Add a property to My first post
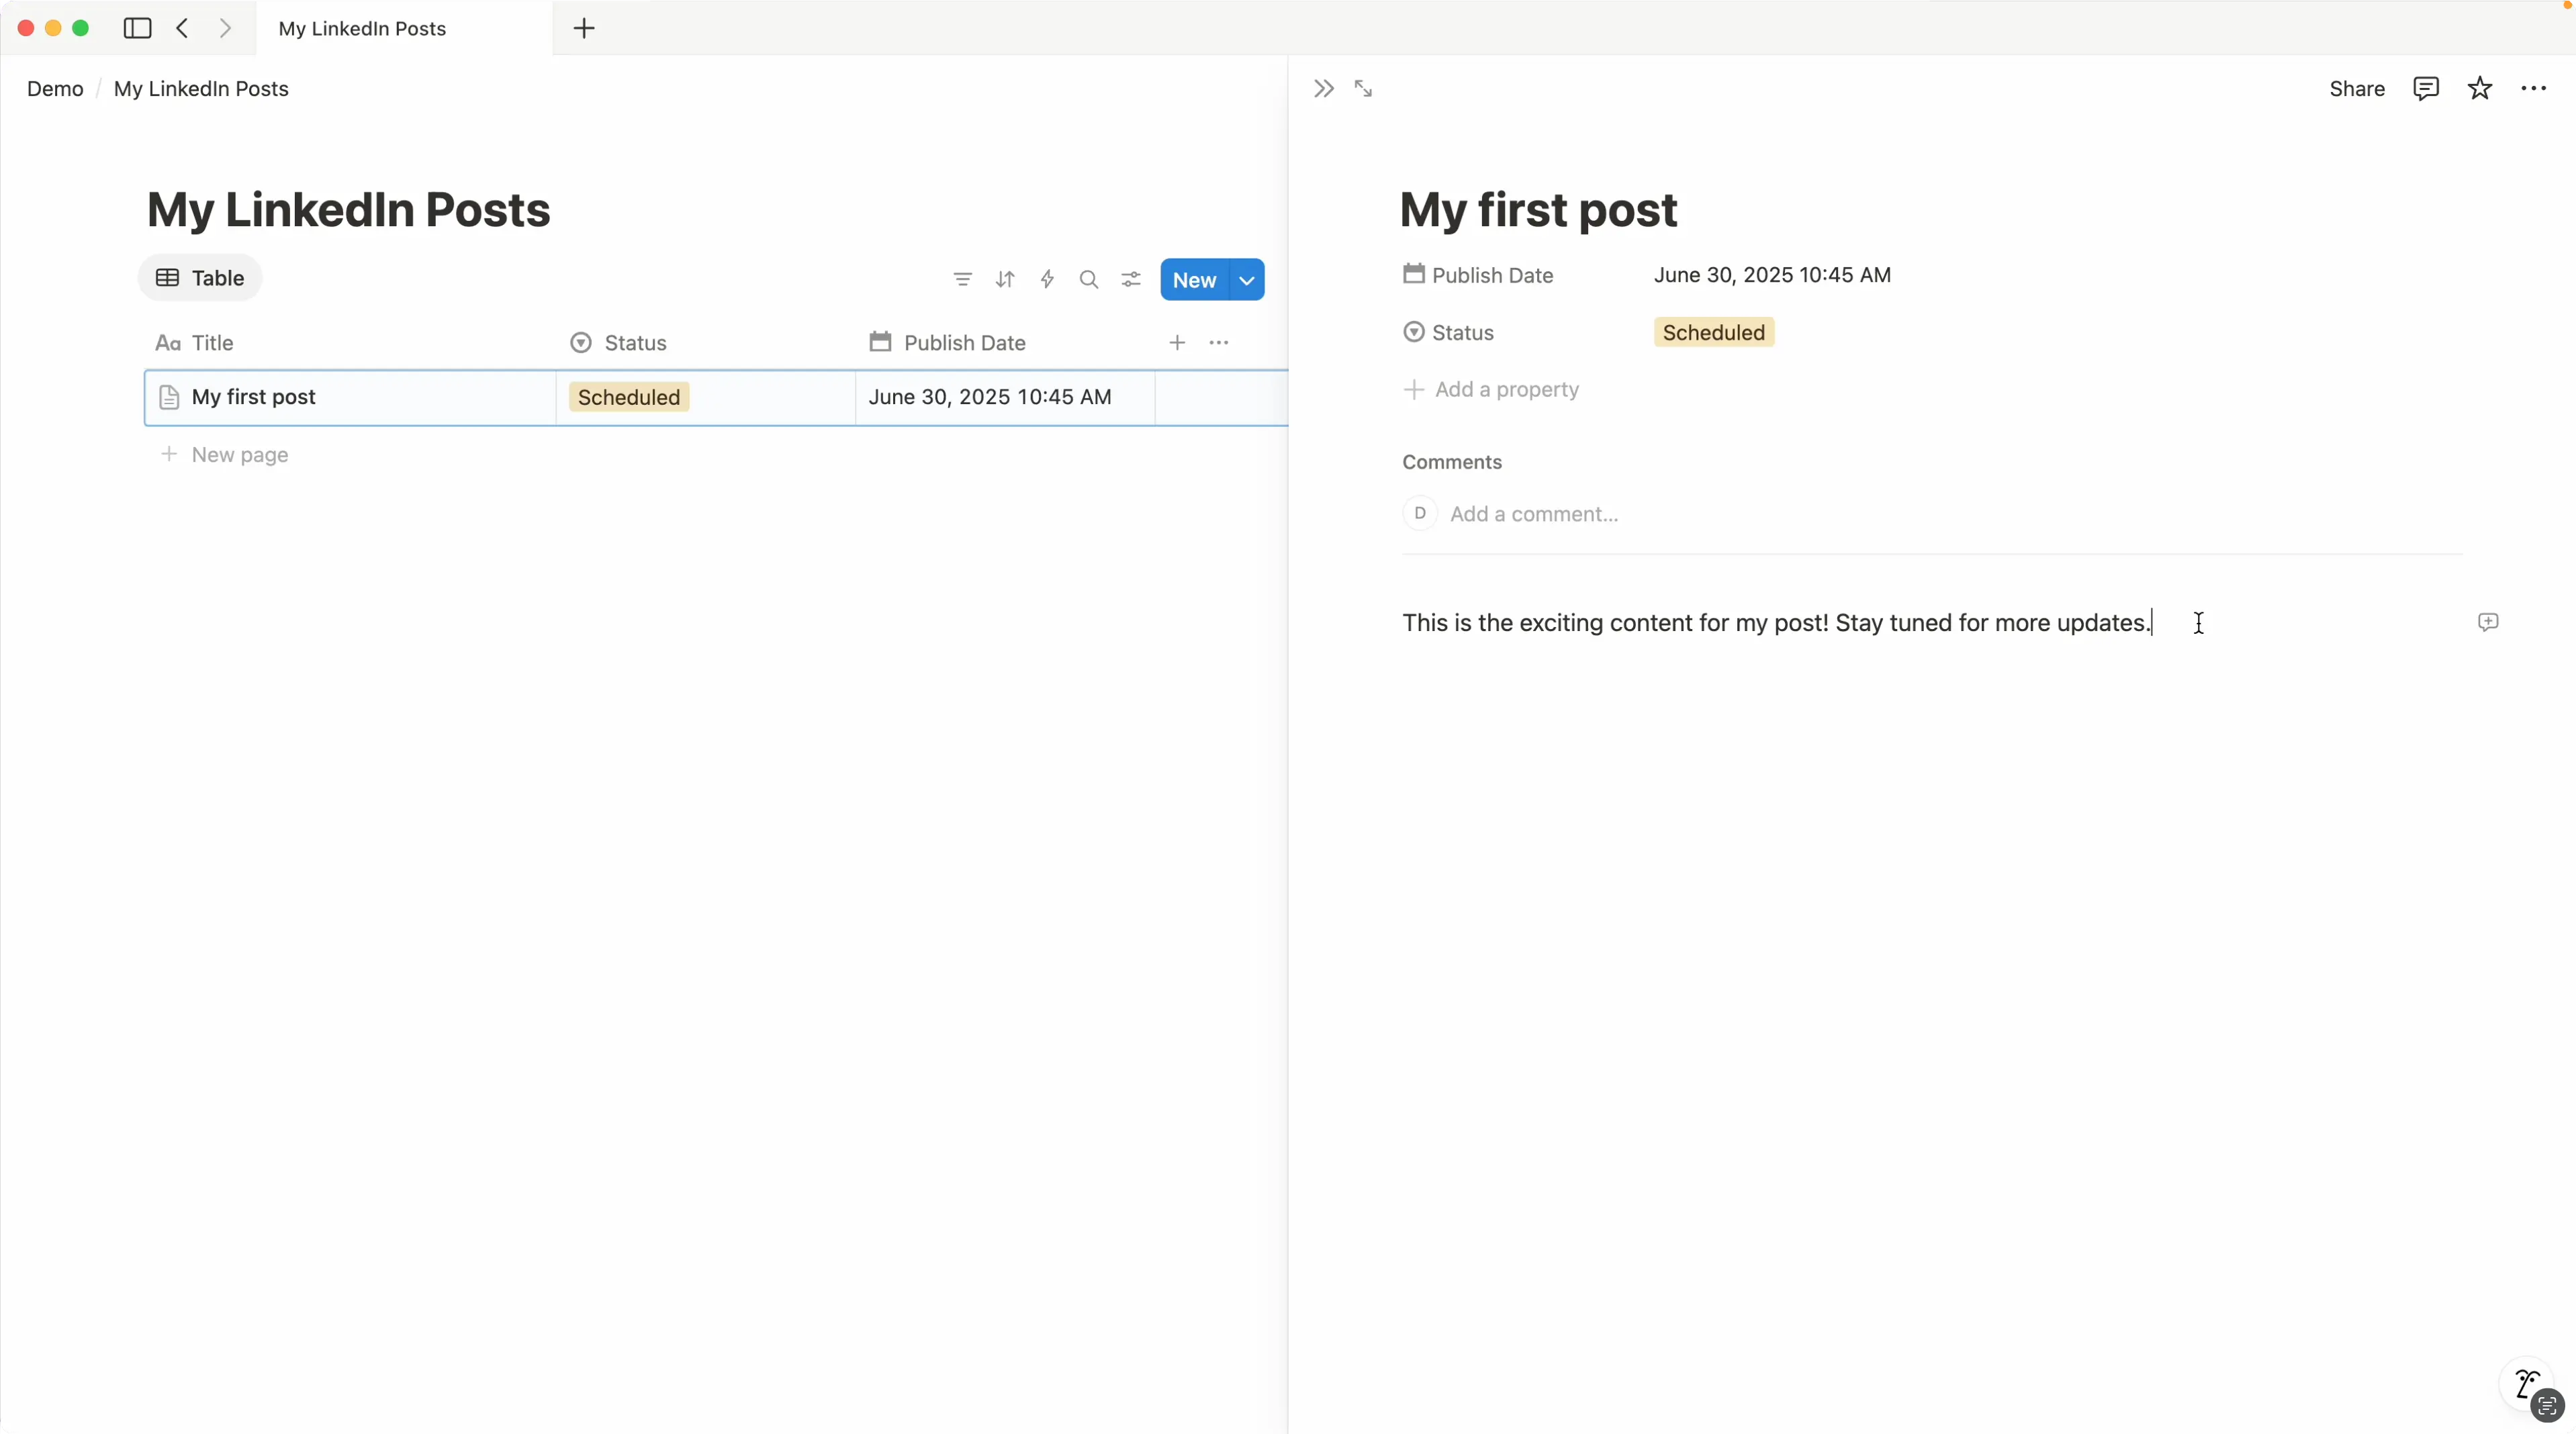Viewport: 2576px width, 1434px height. pos(1491,390)
